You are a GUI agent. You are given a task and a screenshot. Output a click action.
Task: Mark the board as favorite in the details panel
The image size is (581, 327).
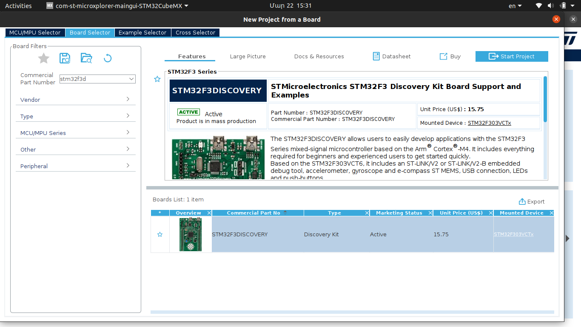pos(157,79)
